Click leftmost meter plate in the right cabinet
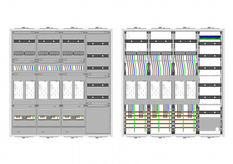Screen dimensions: 233x164 tap(131, 89)
